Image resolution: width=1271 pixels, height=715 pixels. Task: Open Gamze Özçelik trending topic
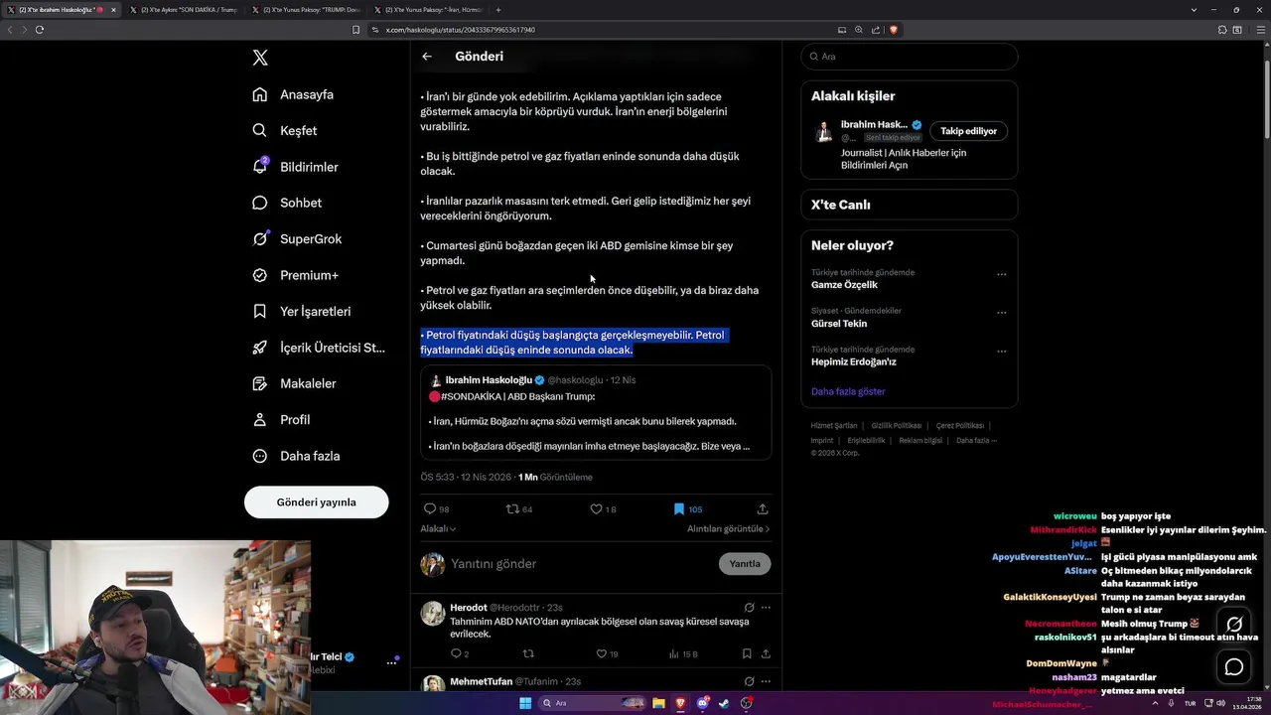click(844, 285)
